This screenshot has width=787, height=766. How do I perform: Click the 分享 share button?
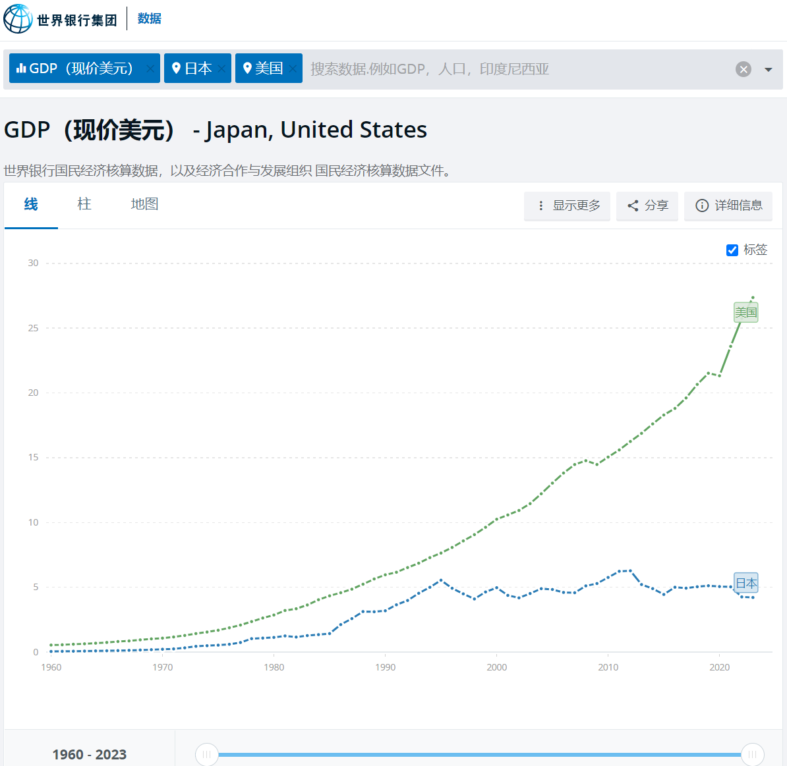[x=647, y=205]
